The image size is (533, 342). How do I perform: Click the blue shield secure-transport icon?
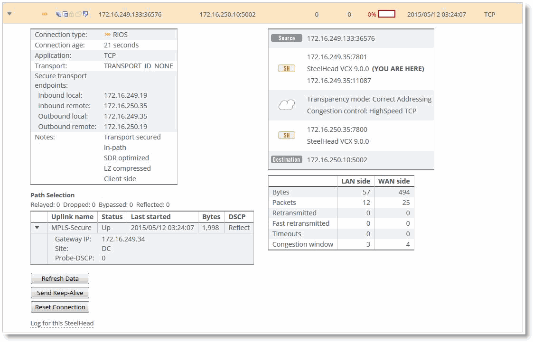85,14
